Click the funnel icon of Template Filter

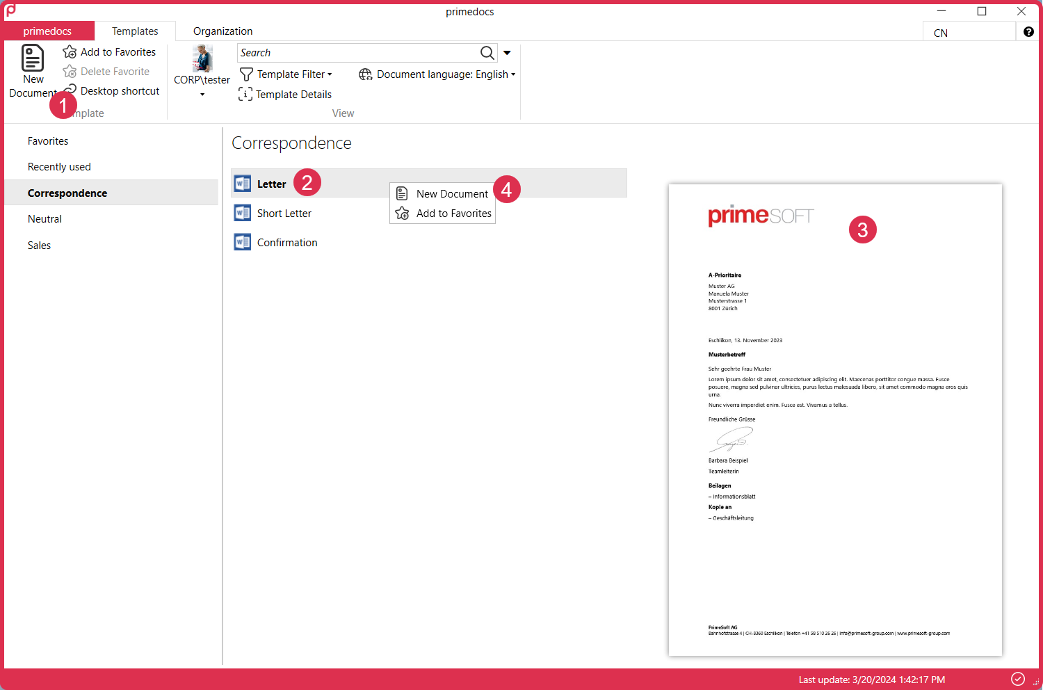pyautogui.click(x=246, y=74)
